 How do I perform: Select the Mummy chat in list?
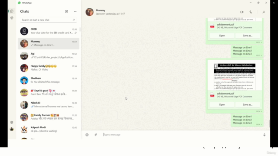48,43
